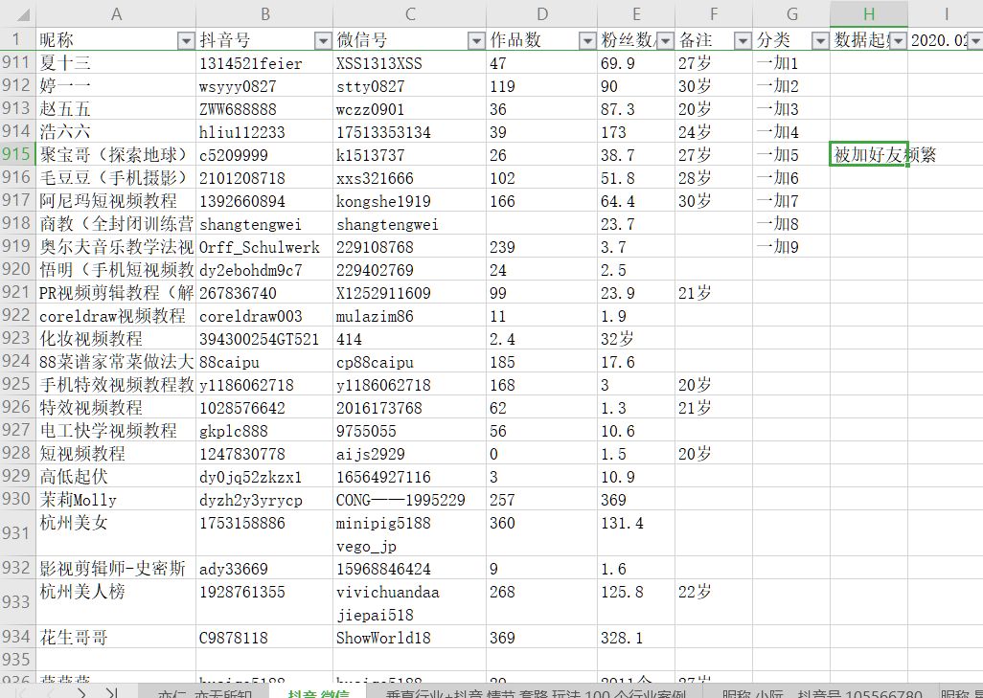Click the cell 聚宝哥（探索地球）
This screenshot has height=698, width=983.
pos(116,155)
